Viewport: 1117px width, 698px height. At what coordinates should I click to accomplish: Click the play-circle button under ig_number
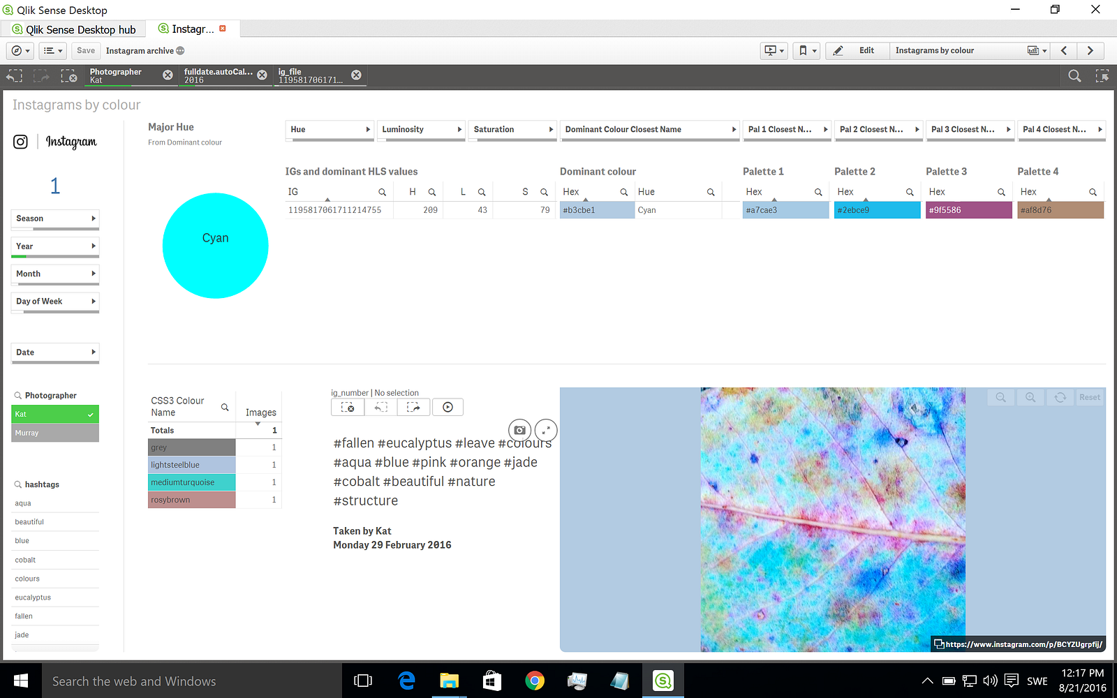point(447,407)
